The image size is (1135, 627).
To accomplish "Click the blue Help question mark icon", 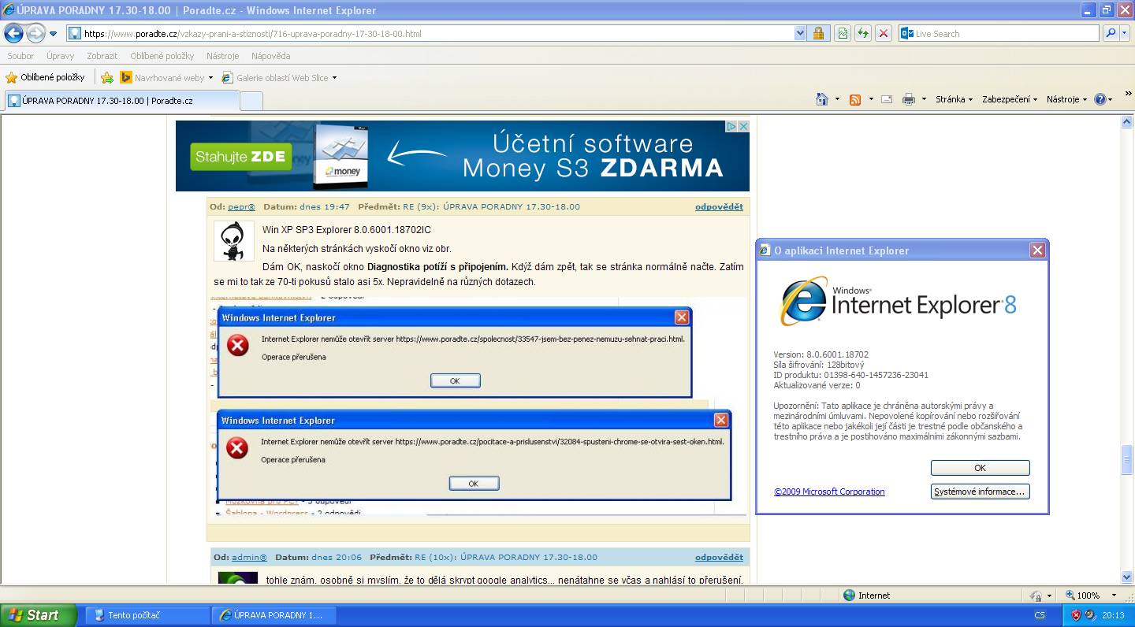I will click(1100, 99).
